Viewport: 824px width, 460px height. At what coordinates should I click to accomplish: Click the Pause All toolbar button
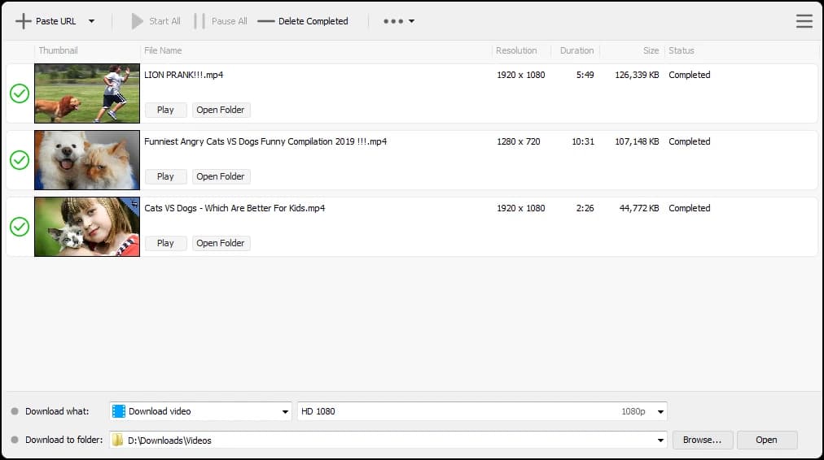(221, 21)
